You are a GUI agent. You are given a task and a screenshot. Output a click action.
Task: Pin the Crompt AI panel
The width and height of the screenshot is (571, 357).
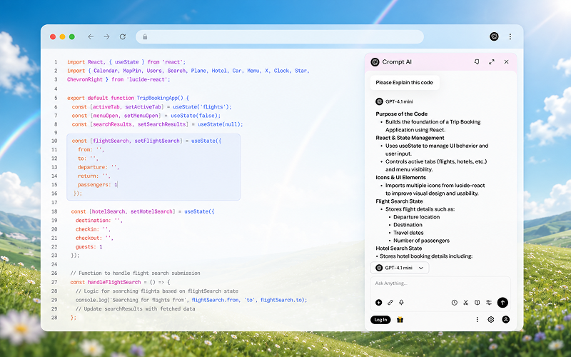pos(477,62)
